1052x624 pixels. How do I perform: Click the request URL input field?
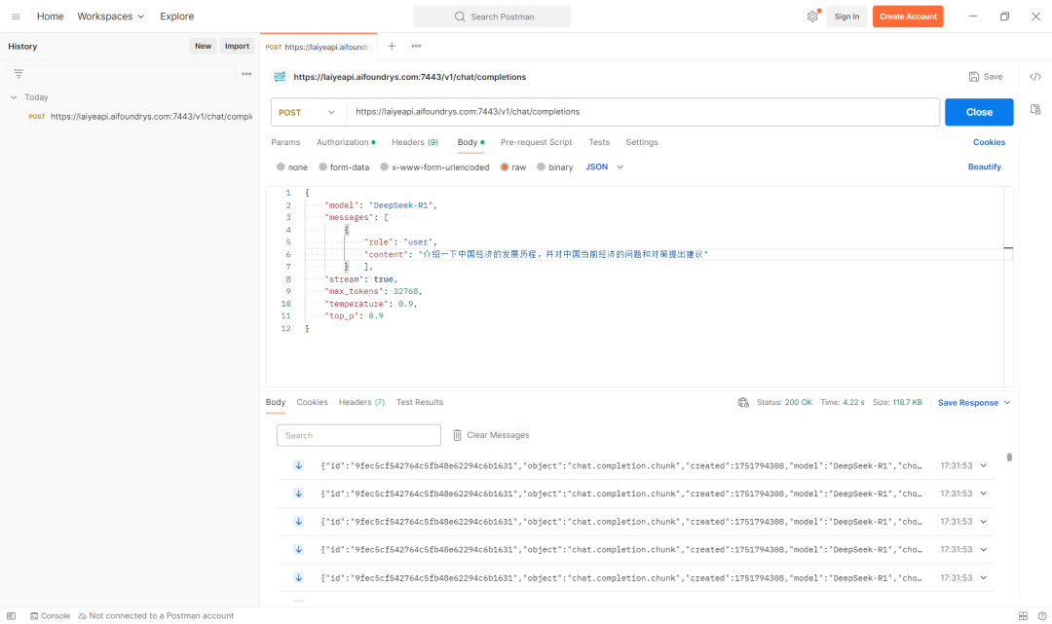point(643,112)
